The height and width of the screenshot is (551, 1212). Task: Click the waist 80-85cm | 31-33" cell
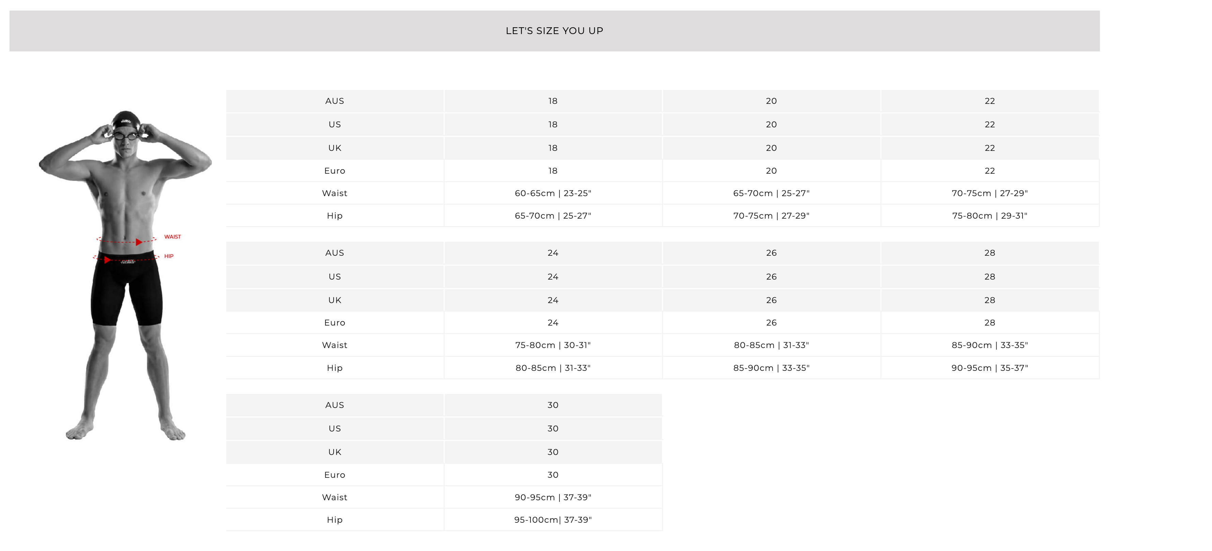[771, 345]
